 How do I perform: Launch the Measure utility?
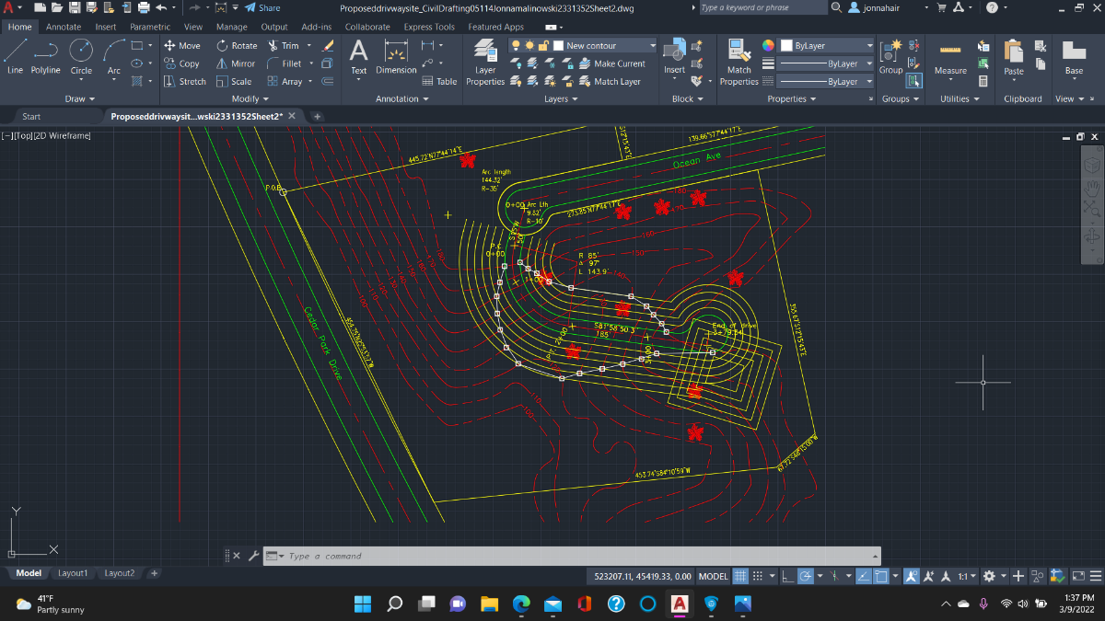pos(950,57)
